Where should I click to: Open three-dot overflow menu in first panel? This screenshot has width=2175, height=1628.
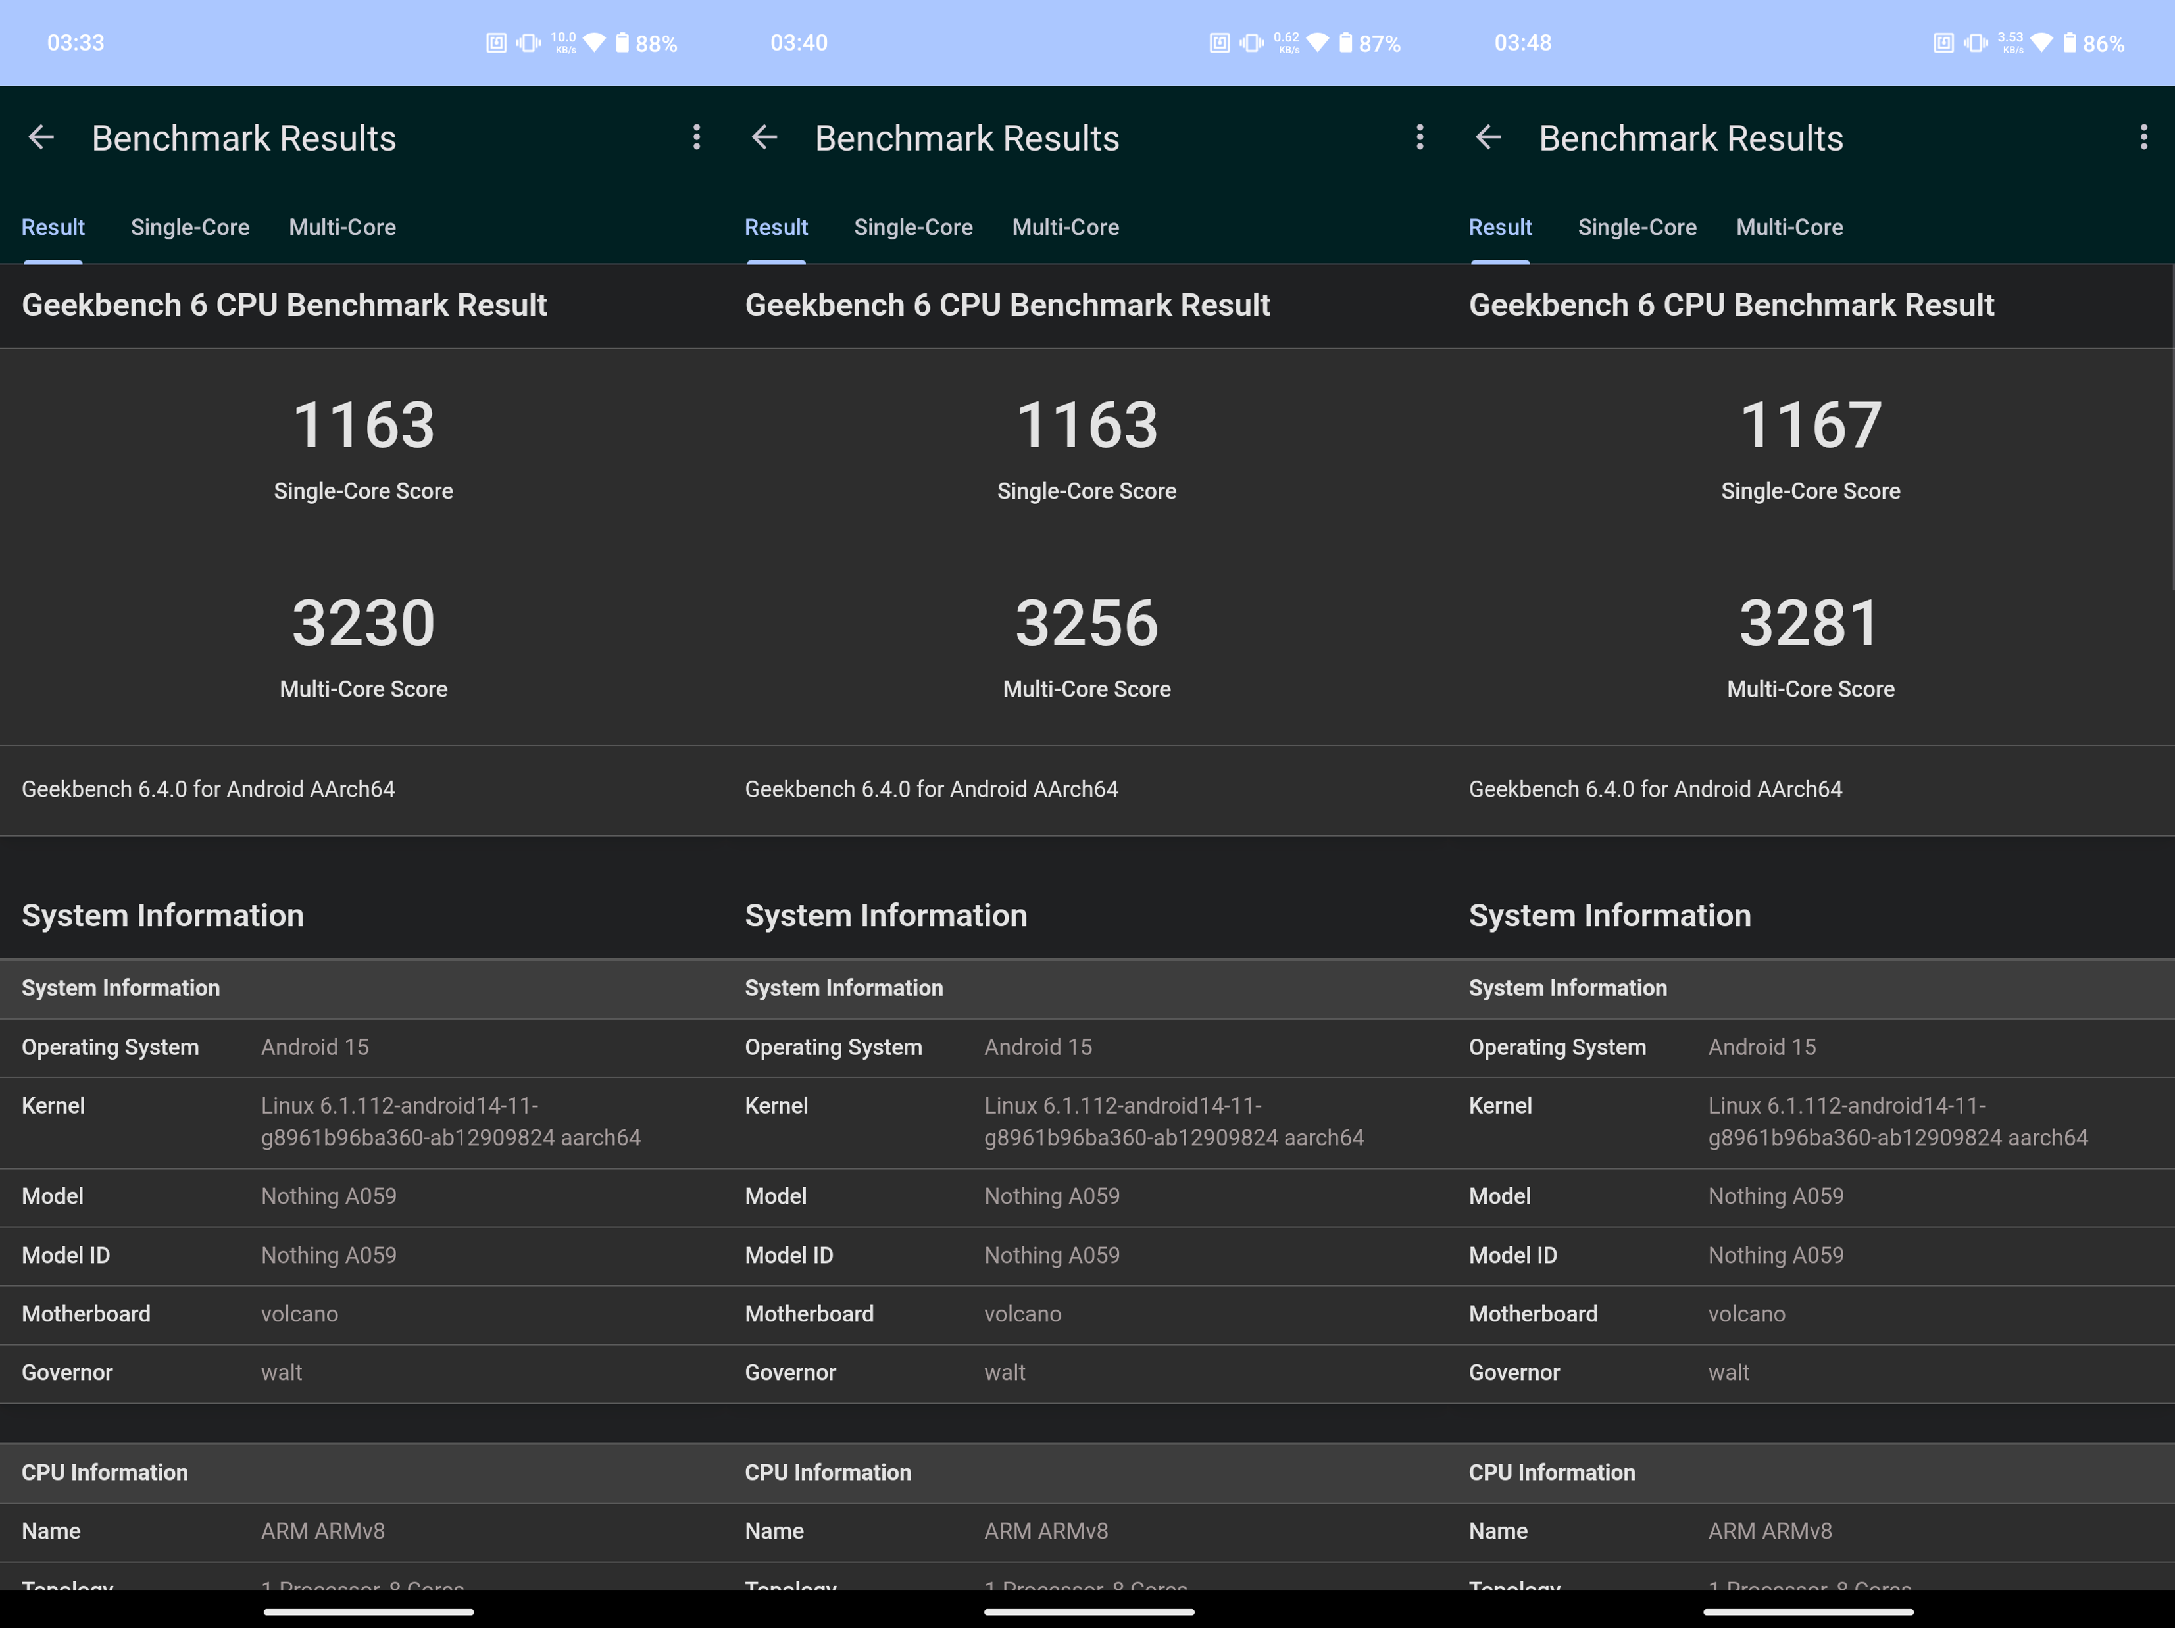[x=696, y=137]
